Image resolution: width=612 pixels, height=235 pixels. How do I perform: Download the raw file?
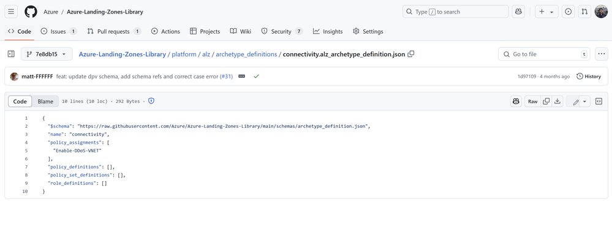tap(557, 102)
